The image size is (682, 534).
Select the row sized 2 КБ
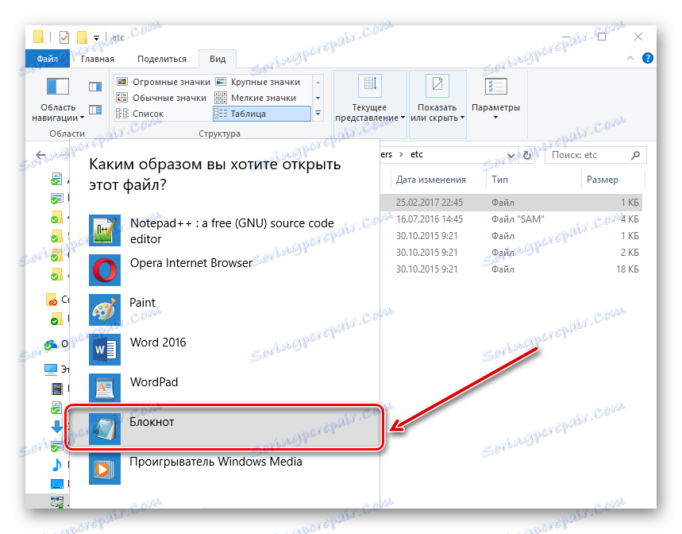tap(511, 253)
